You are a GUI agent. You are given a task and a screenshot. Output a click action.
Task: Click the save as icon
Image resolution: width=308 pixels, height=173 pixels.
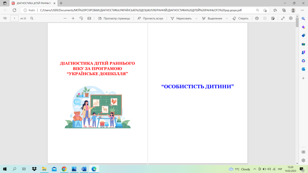(x=273, y=18)
